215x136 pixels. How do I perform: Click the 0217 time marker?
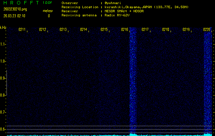[145, 30]
